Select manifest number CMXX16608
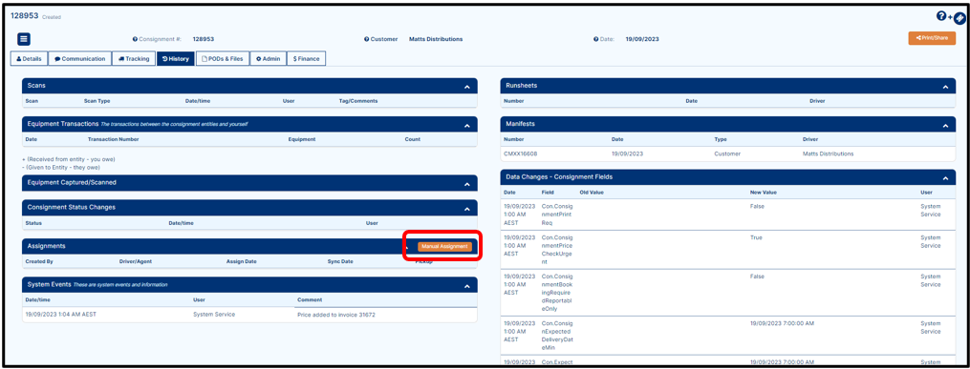970x369 pixels. pyautogui.click(x=521, y=154)
